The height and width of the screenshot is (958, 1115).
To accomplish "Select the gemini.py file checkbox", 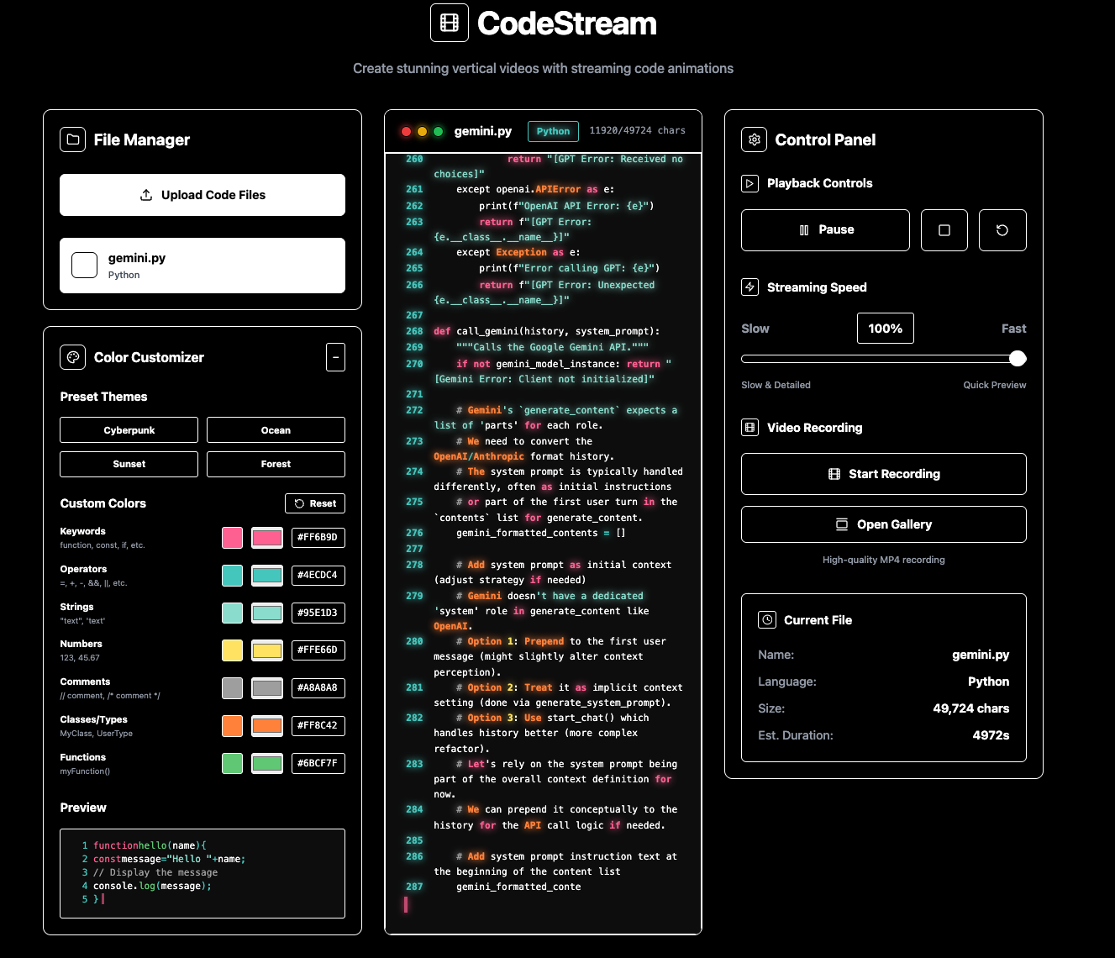I will pyautogui.click(x=84, y=265).
